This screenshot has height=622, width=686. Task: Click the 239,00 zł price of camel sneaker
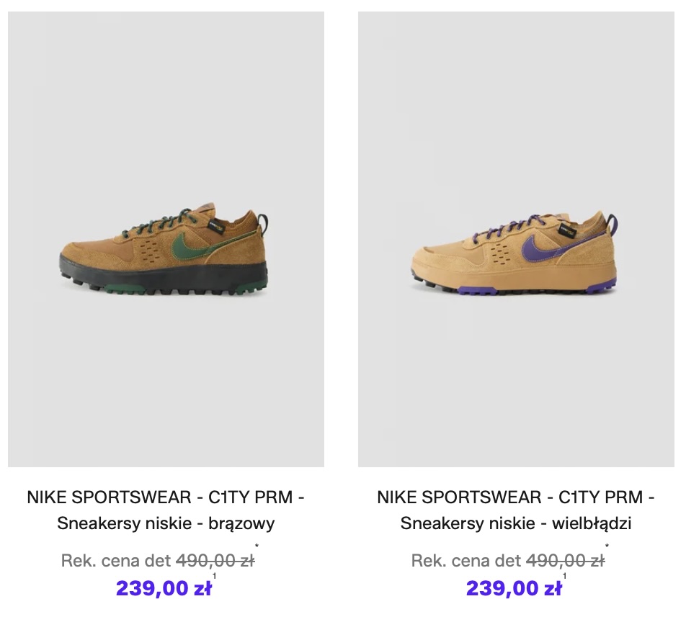tap(514, 589)
